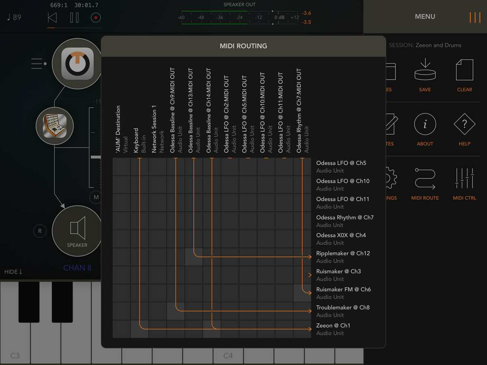Select Odessa Bassline @ Ch13:MIDI OUT column header

pos(194,110)
